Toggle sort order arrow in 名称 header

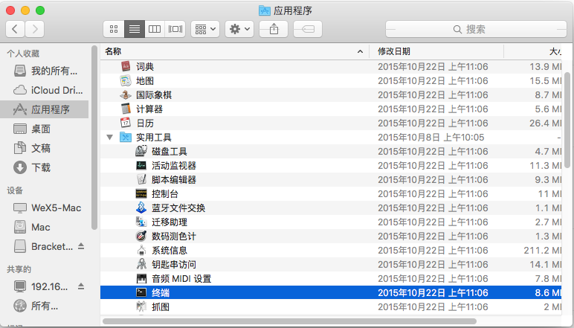[360, 51]
